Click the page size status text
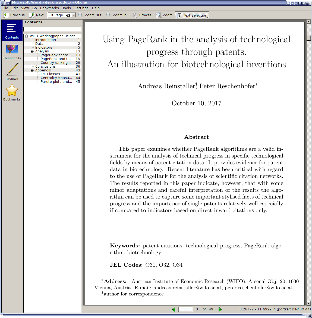This screenshot has height=318, width=312. [x=275, y=309]
